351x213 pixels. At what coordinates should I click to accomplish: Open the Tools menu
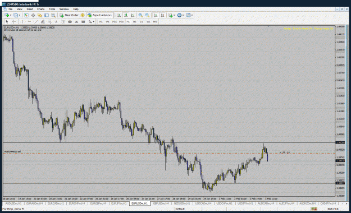[x=52, y=9]
